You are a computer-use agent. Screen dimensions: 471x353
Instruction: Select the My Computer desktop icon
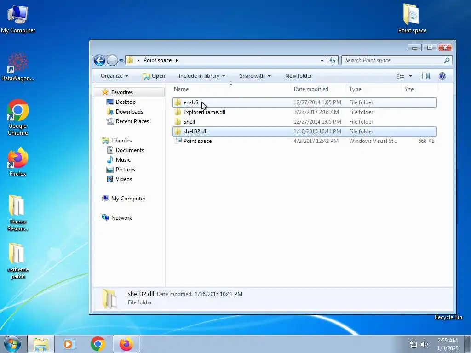(x=18, y=18)
